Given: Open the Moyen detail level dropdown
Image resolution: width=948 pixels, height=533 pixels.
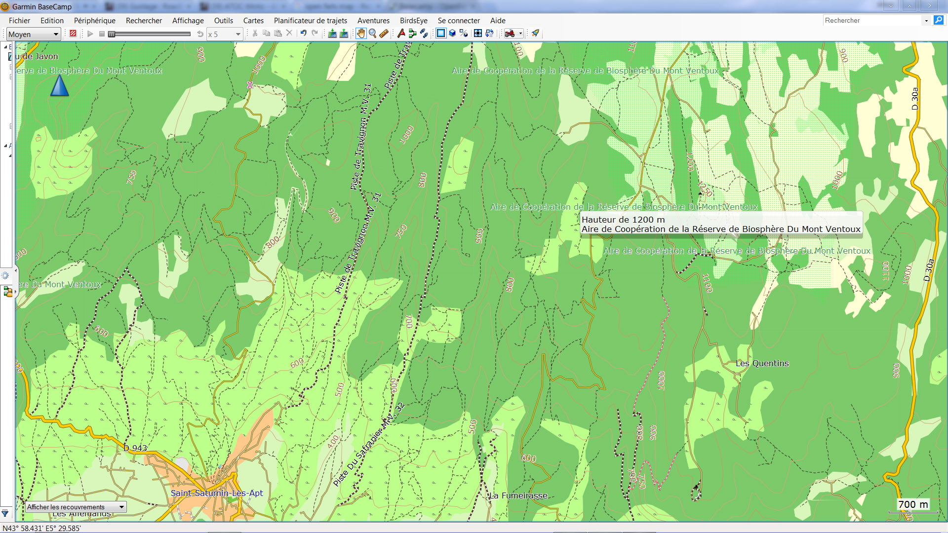Looking at the screenshot, I should [x=55, y=34].
